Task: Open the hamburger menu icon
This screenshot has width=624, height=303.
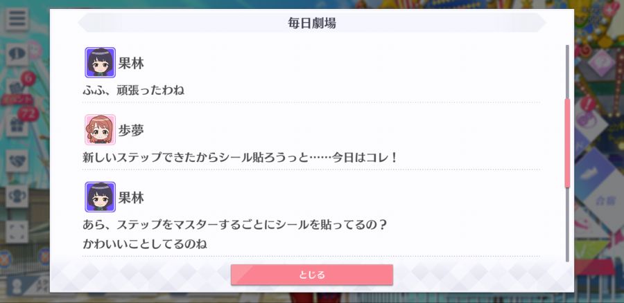Action: click(17, 19)
